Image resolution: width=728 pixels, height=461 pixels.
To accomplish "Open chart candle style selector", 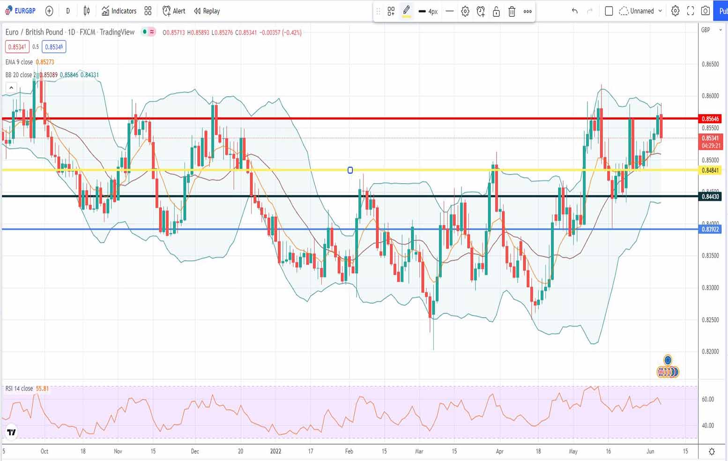I will [x=87, y=11].
